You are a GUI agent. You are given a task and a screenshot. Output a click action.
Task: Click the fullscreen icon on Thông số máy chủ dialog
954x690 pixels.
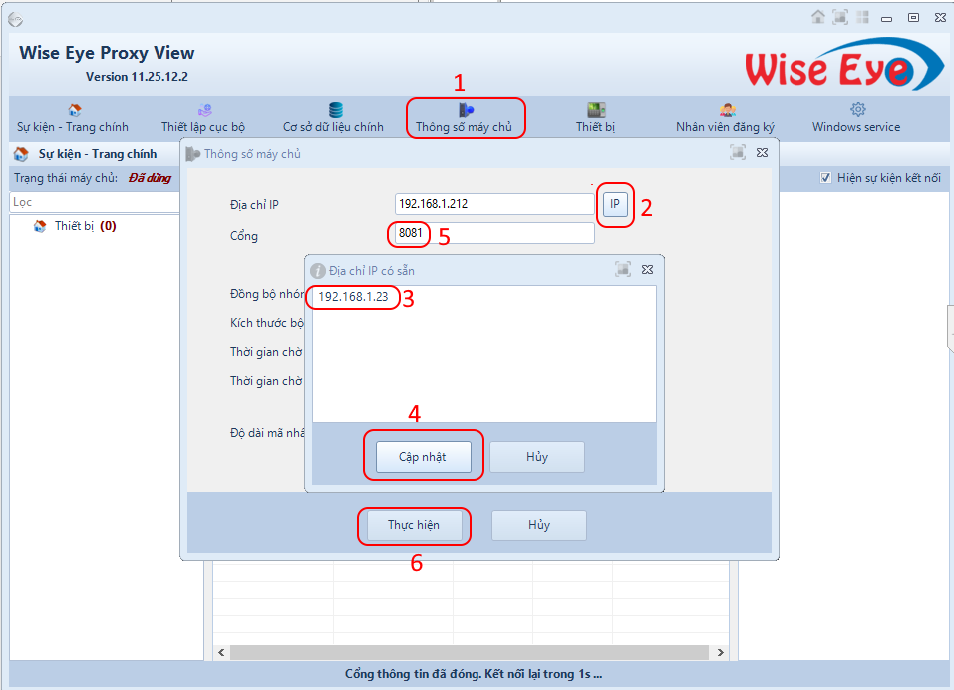point(738,152)
